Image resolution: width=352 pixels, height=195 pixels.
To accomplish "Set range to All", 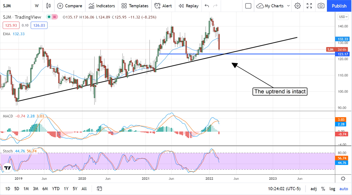I will pyautogui.click(x=84, y=189).
